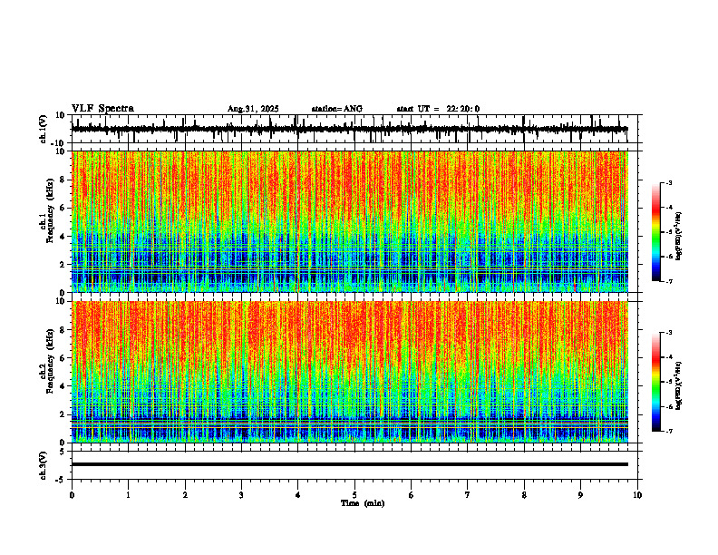Click the "-5" tick of ch.3(V) axis
Image resolution: width=718 pixels, height=555 pixels.
point(62,480)
